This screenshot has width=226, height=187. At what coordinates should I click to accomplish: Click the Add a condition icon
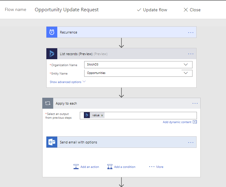(110, 167)
